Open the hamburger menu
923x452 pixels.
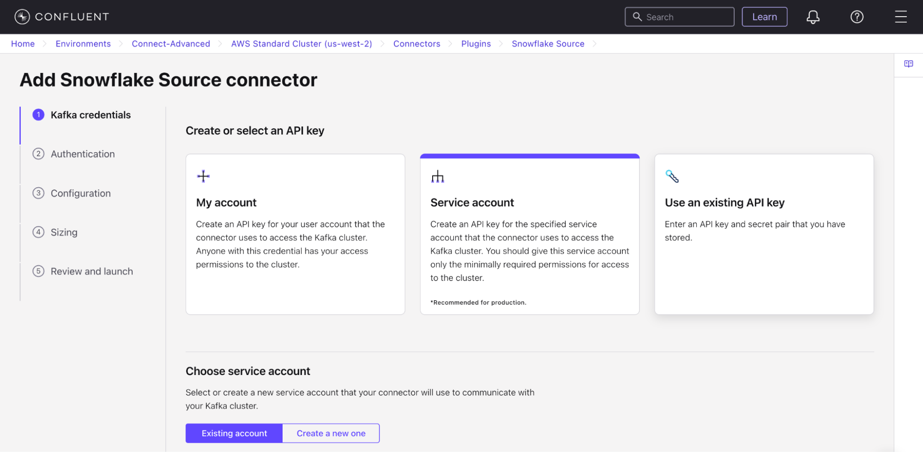click(x=901, y=17)
